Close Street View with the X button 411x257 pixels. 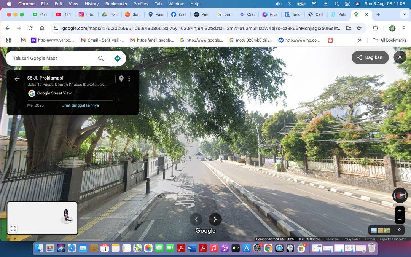click(x=400, y=57)
